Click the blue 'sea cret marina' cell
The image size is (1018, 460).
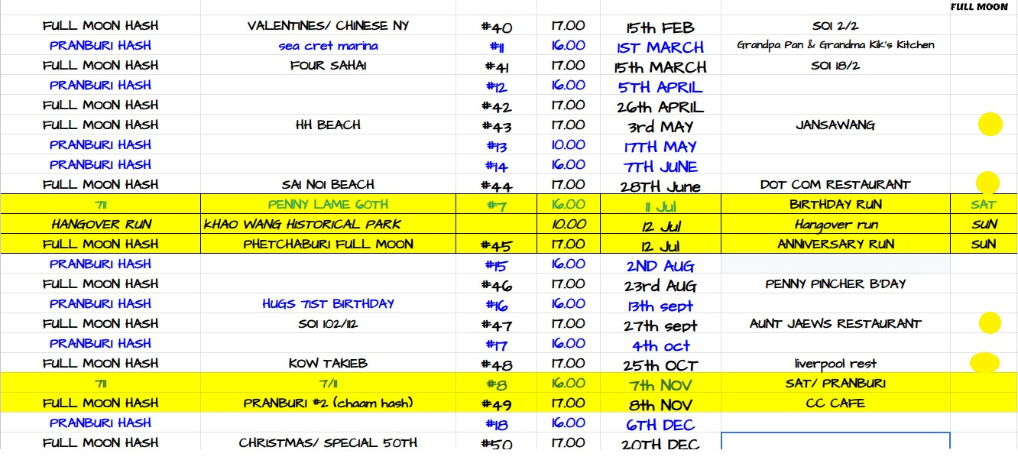click(x=328, y=46)
